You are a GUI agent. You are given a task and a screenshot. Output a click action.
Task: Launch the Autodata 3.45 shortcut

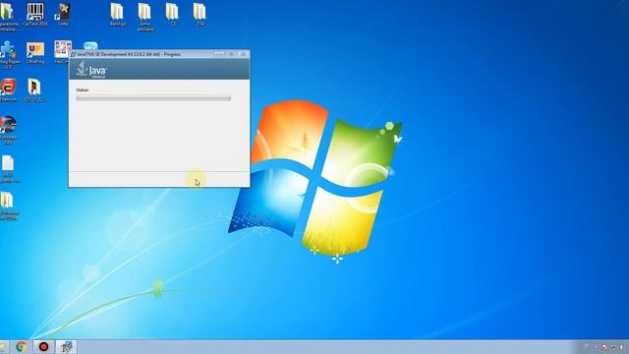click(x=8, y=130)
